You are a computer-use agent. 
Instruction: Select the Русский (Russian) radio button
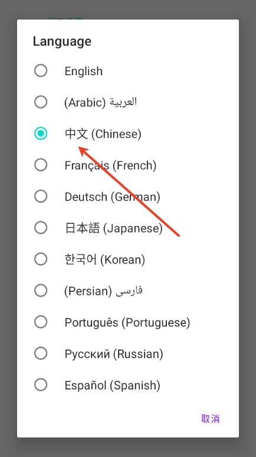[x=41, y=353]
